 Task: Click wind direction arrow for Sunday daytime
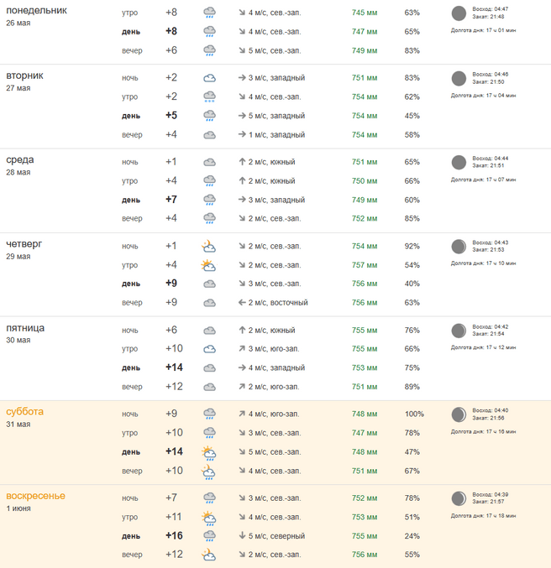(240, 536)
